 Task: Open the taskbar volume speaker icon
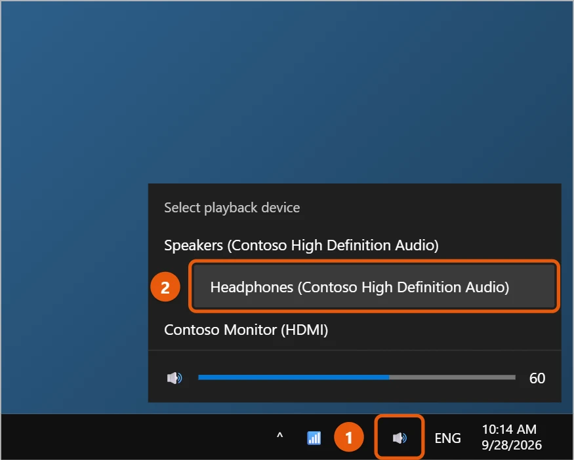(400, 437)
